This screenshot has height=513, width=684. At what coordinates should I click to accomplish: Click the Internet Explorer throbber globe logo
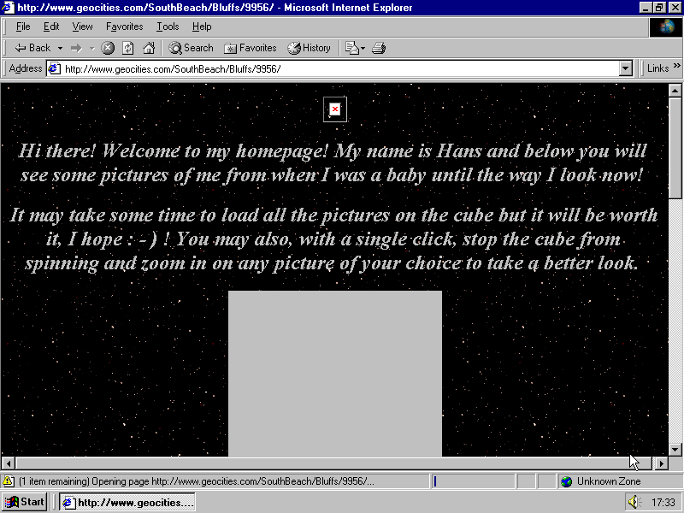(666, 27)
